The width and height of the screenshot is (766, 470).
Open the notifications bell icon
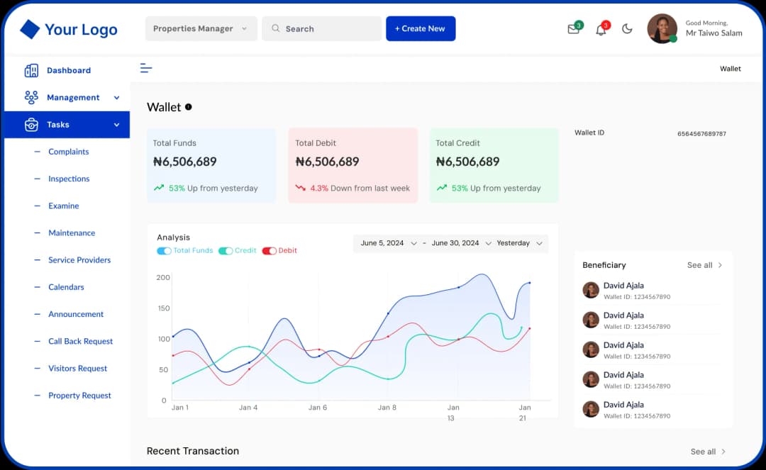pos(600,29)
